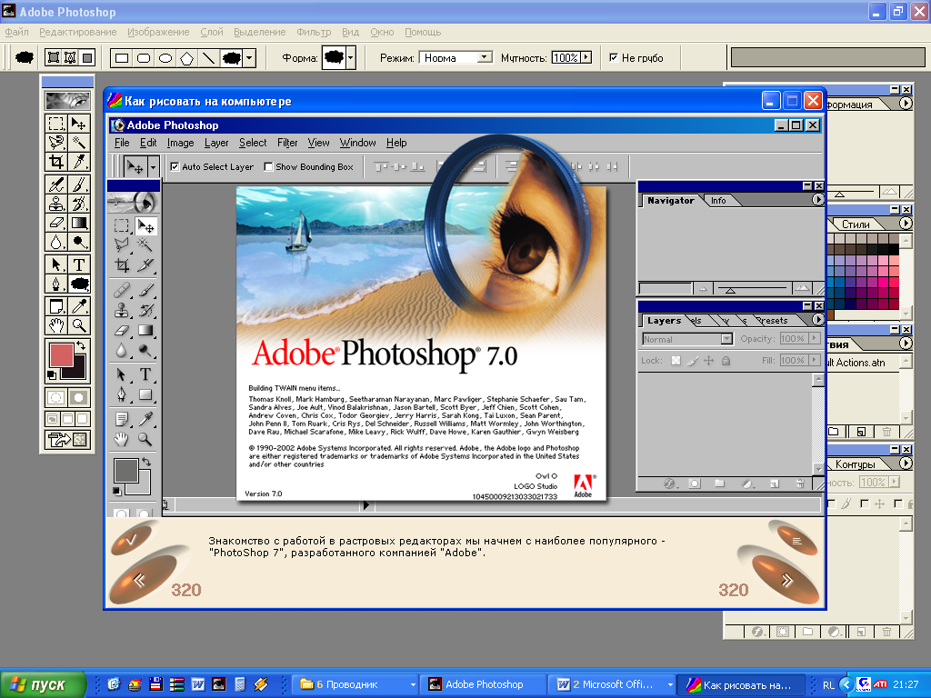Image resolution: width=931 pixels, height=698 pixels.
Task: Toggle the Show Bounding Box checkbox
Action: 268,167
